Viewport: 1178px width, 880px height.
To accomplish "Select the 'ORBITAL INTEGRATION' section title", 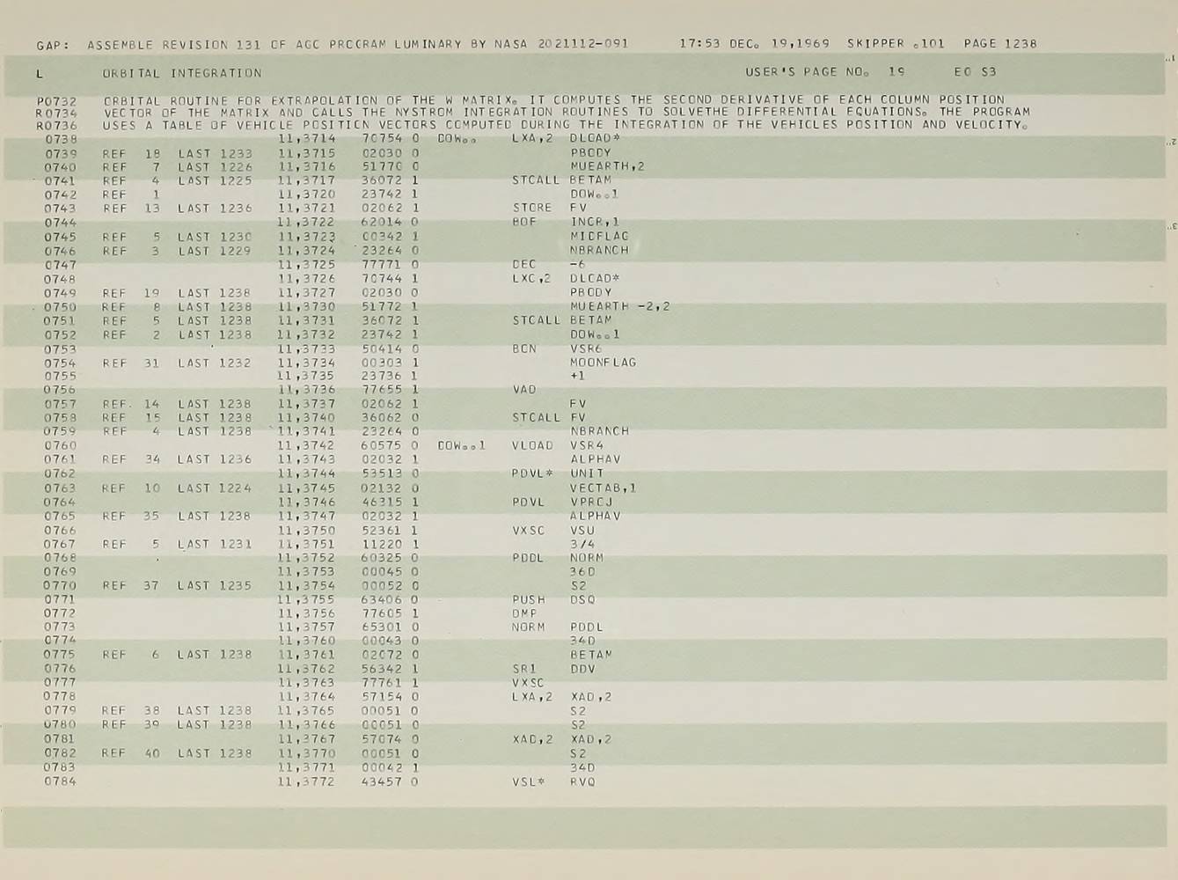I will 182,73.
